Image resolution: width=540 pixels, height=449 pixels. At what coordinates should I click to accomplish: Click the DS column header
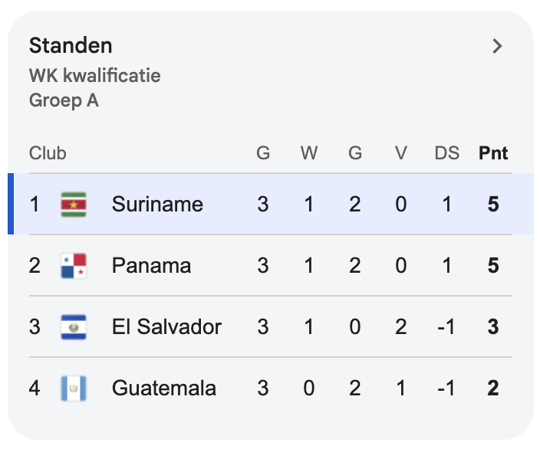446,153
